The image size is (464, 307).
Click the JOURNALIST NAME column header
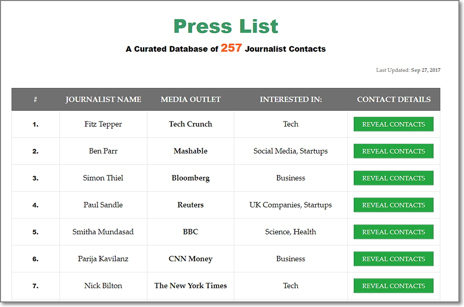(x=103, y=100)
